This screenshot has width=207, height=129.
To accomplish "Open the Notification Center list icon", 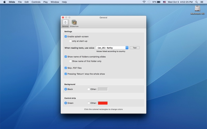I will (202, 2).
